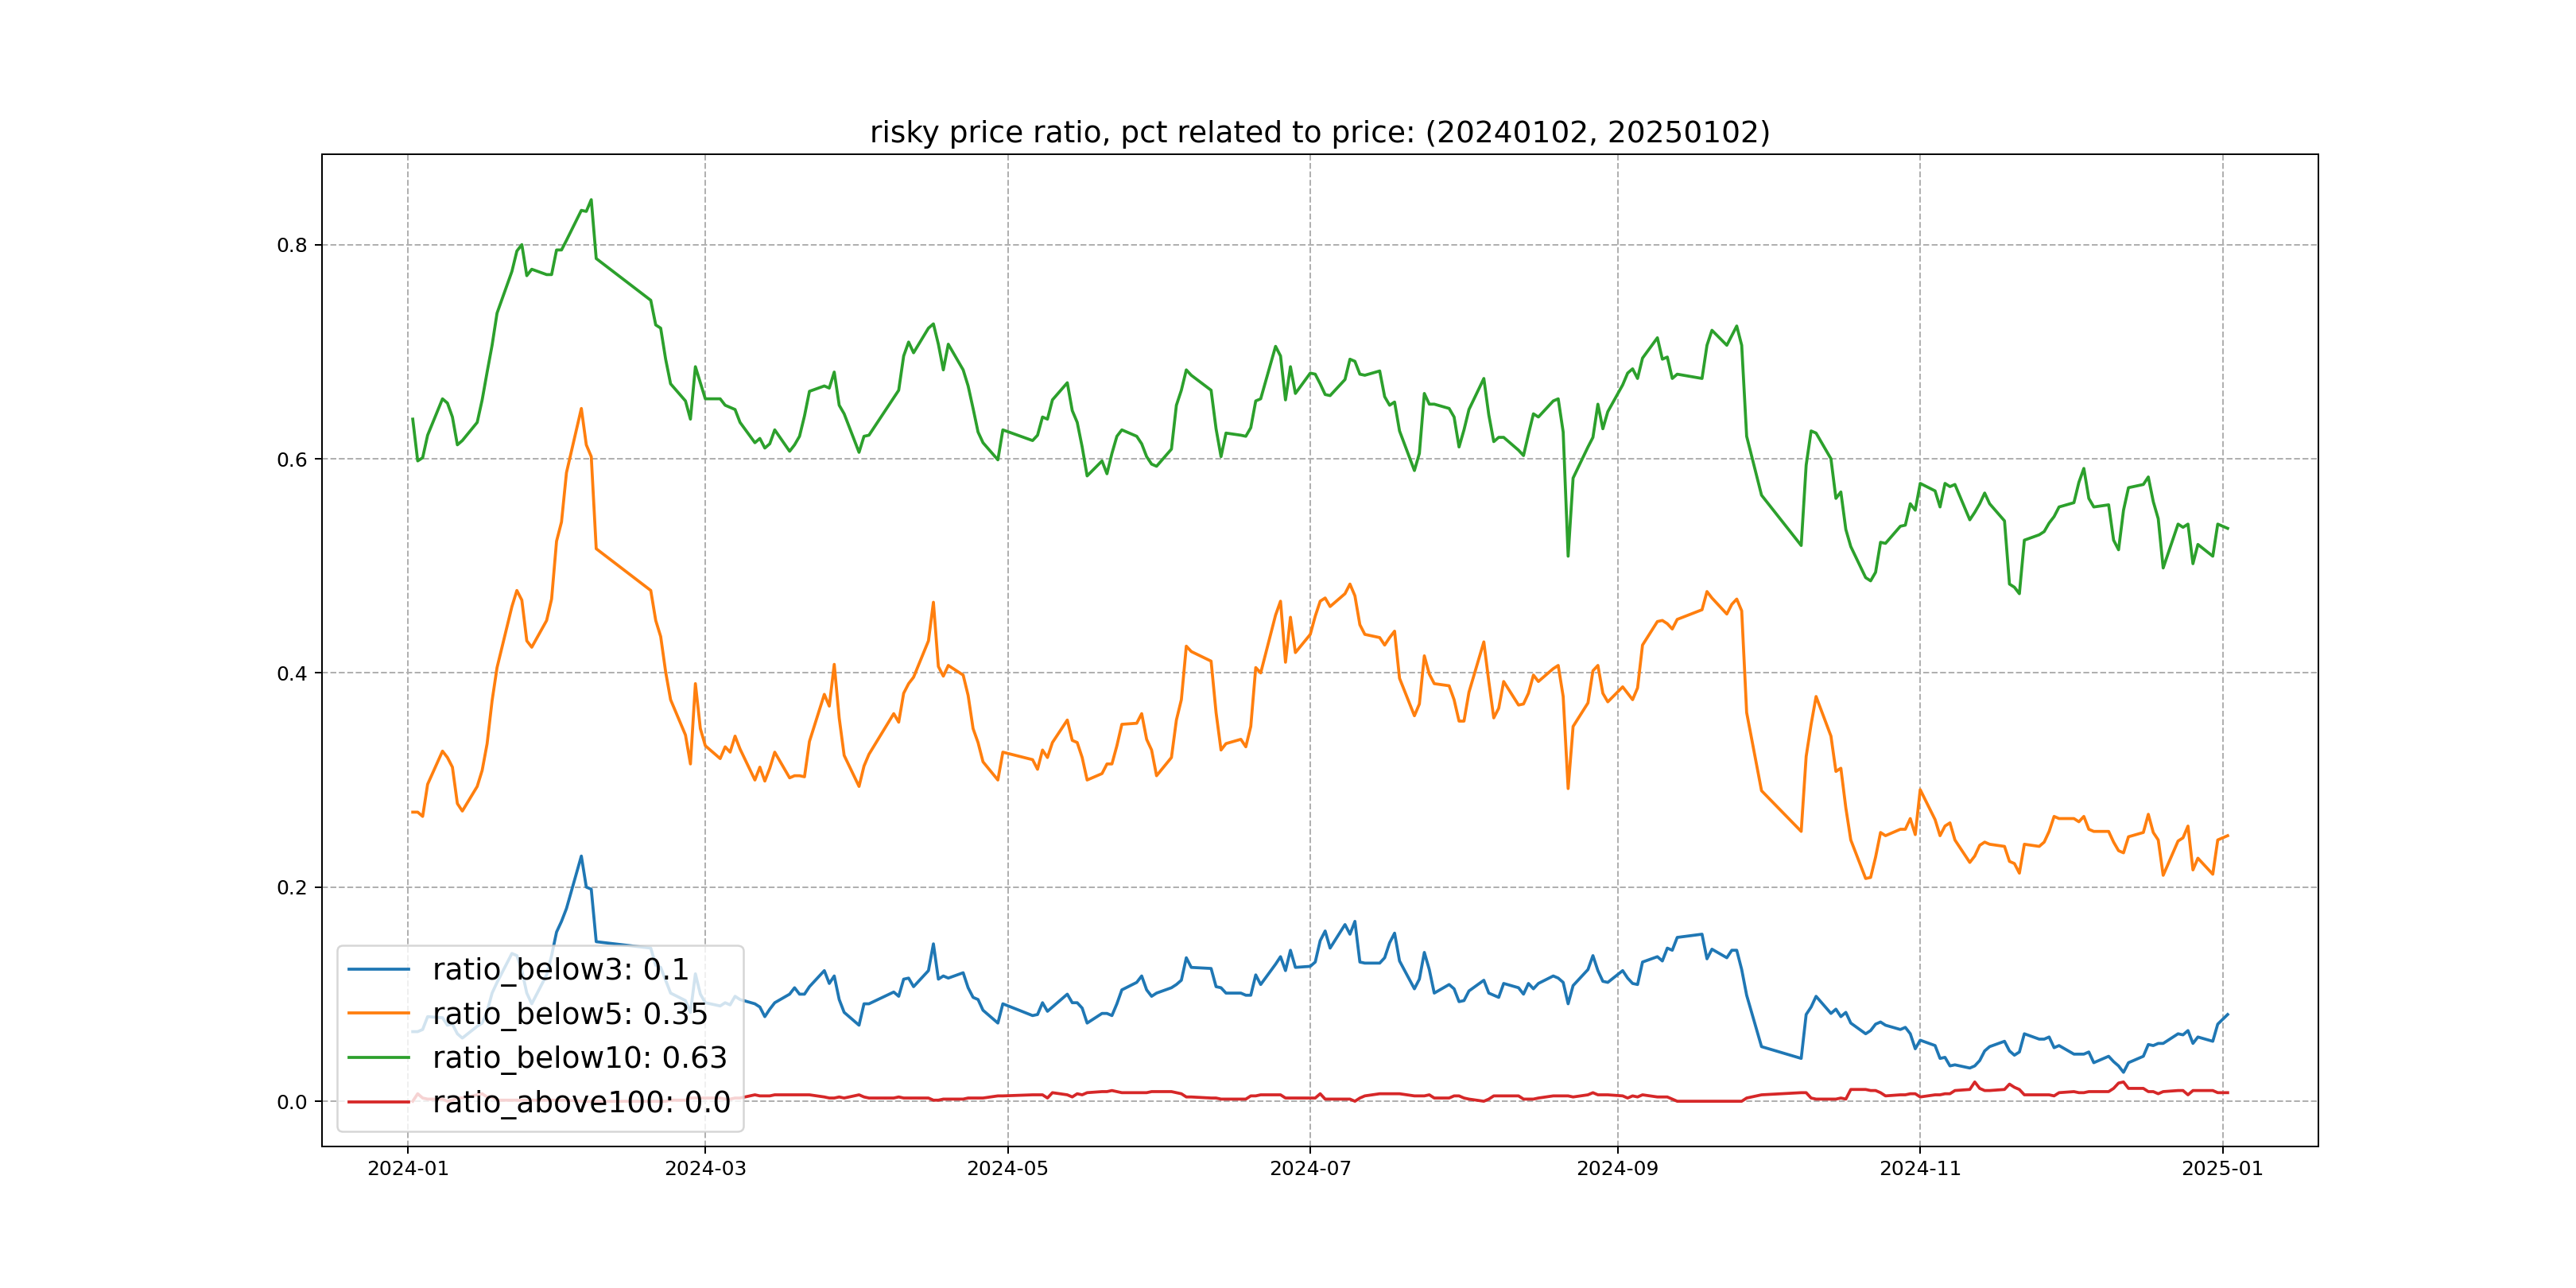Image resolution: width=2576 pixels, height=1288 pixels.
Task: Click the 2024-11 x-axis tick label
Action: click(x=1920, y=1168)
